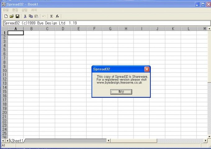
Task: Select column A header
Action: click(x=16, y=29)
